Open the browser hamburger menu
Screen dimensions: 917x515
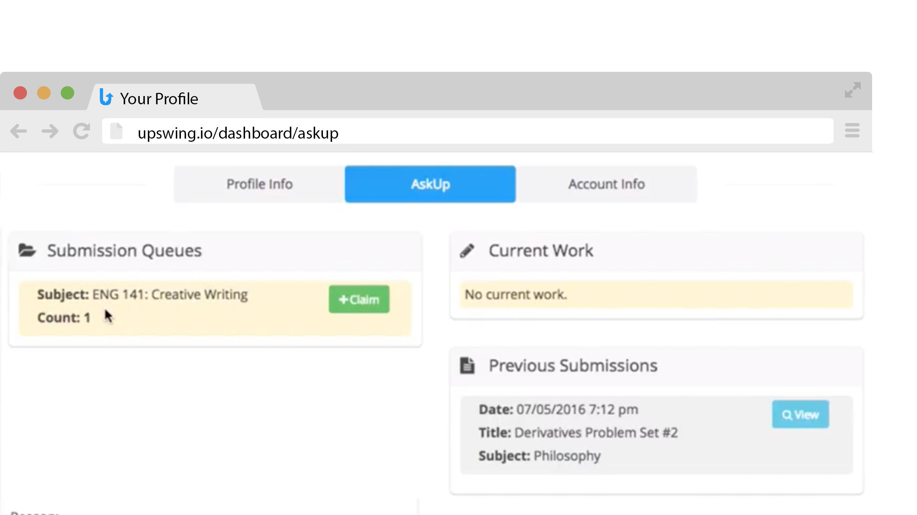[852, 130]
